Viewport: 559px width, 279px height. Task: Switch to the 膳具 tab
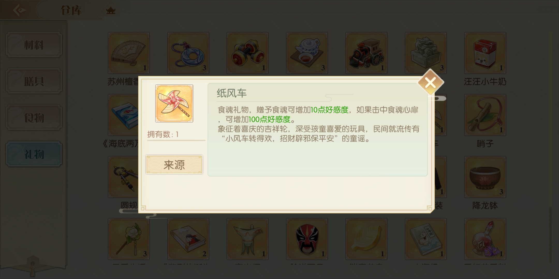click(34, 81)
